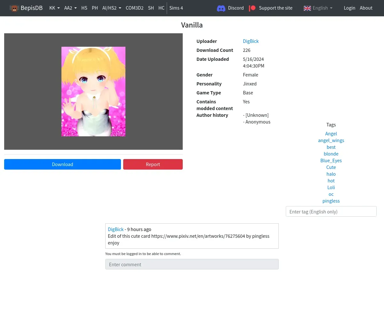Image resolution: width=384 pixels, height=320 pixels.
Task: Go to the HS section
Action: (84, 8)
